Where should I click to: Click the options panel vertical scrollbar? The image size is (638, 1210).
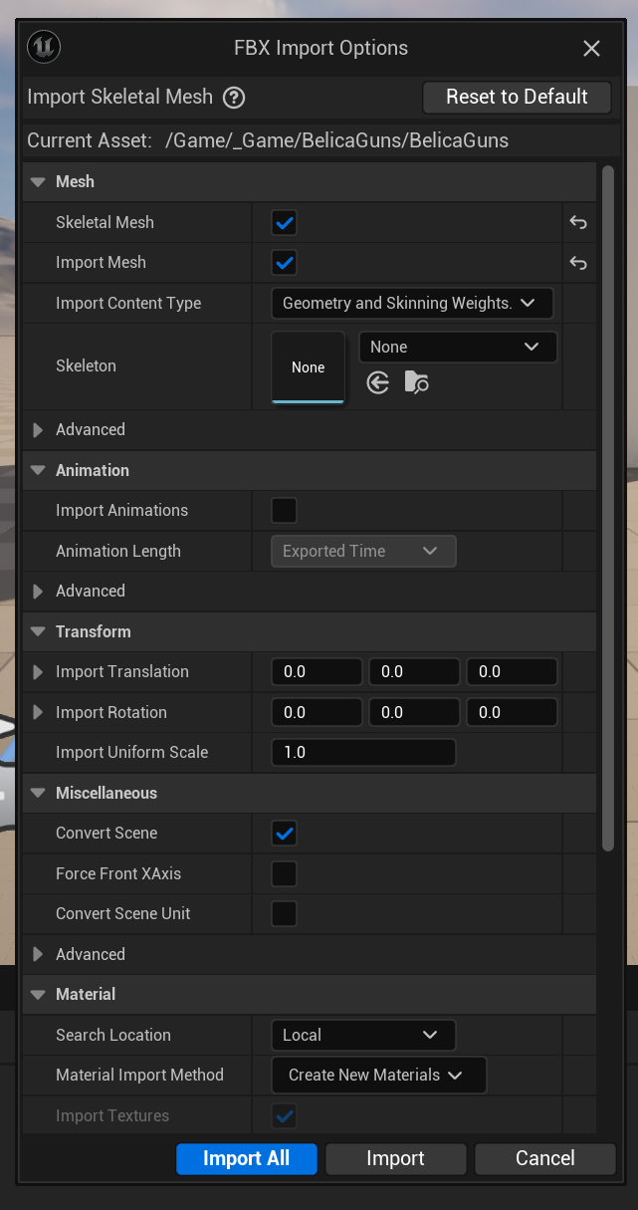click(x=608, y=508)
